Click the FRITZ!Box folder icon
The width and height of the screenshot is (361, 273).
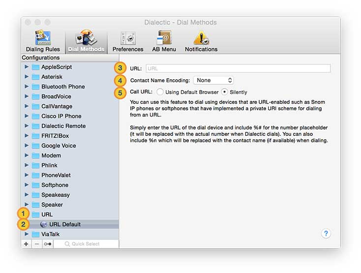(35, 136)
